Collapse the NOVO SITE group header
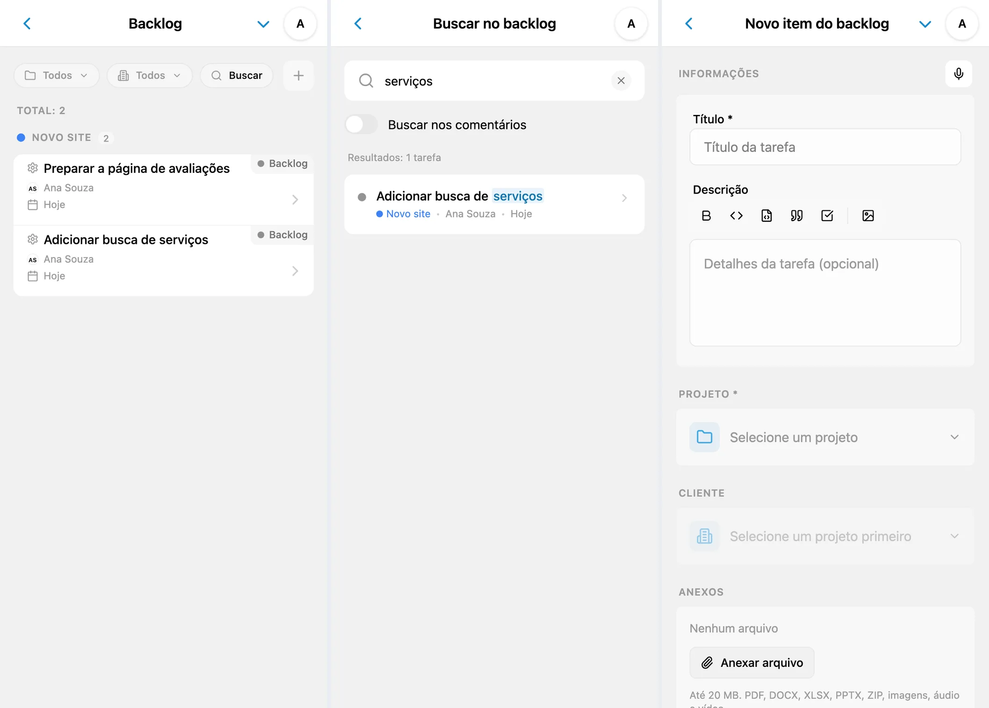 (x=65, y=138)
